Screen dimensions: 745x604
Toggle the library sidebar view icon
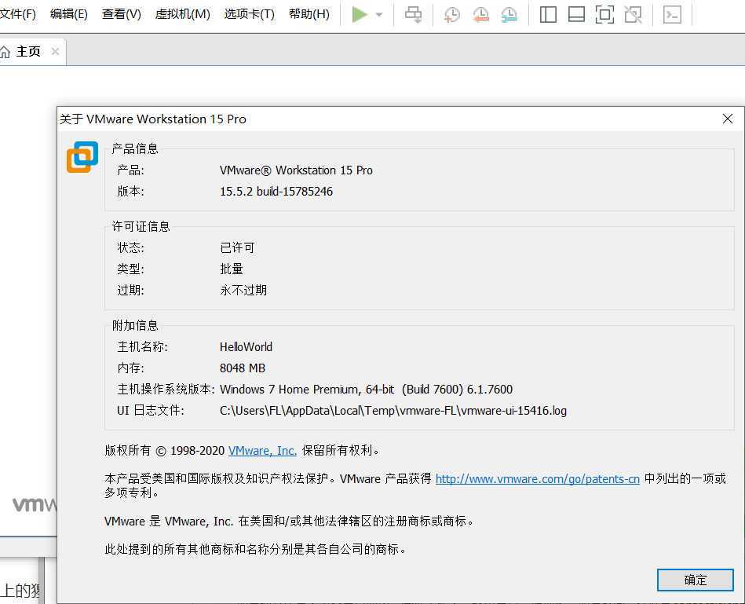(x=548, y=15)
